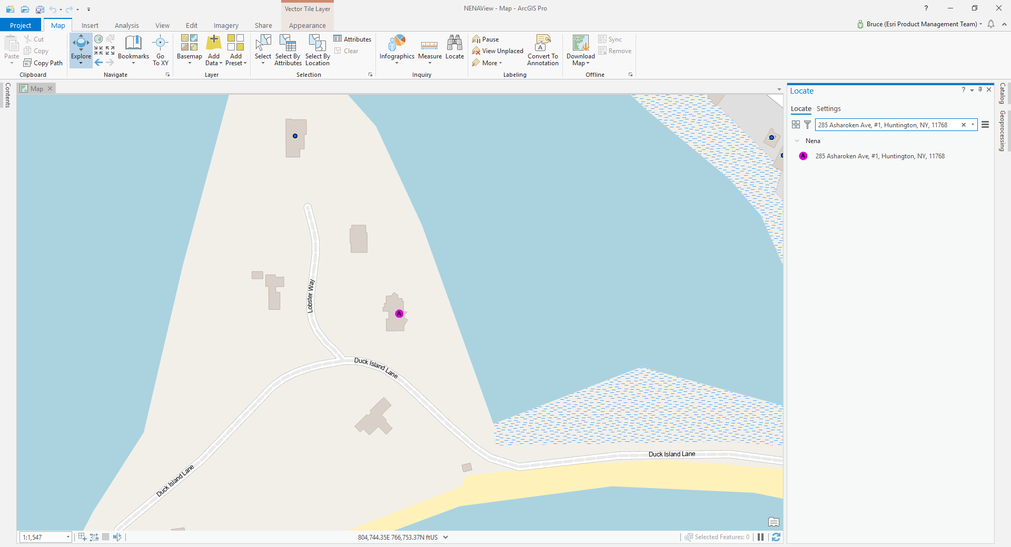Switch to the Settings tab in Locate
1011x547 pixels.
click(x=828, y=108)
